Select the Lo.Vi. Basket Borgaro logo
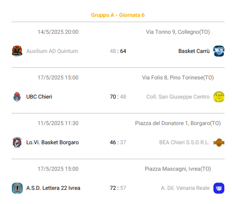 tap(17, 142)
